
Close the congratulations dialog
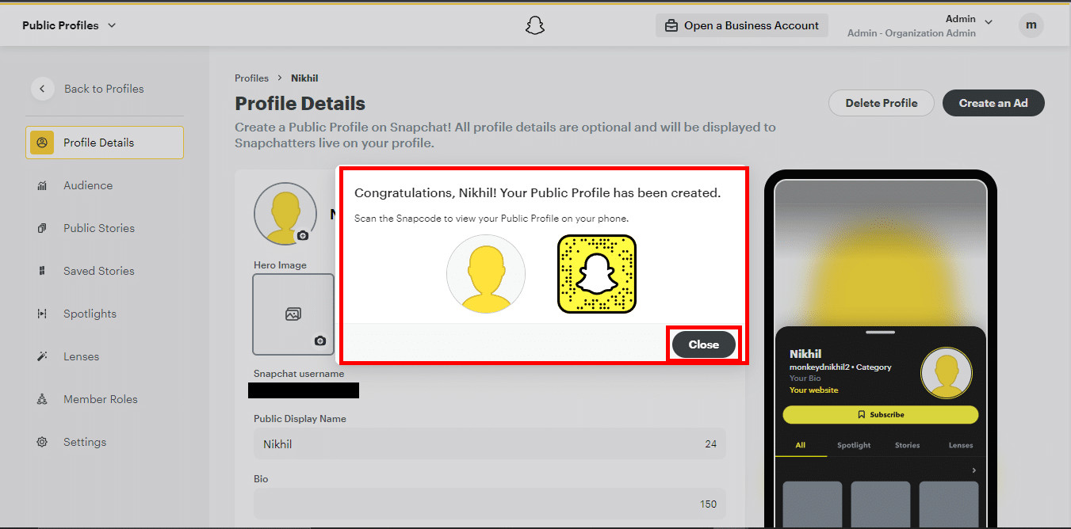(703, 344)
